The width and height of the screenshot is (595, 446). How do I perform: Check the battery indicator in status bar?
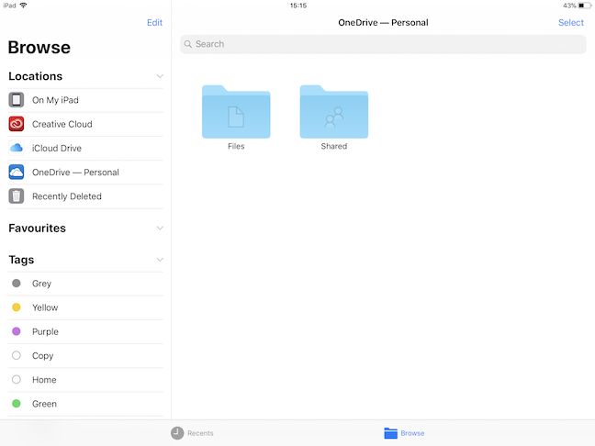click(584, 6)
